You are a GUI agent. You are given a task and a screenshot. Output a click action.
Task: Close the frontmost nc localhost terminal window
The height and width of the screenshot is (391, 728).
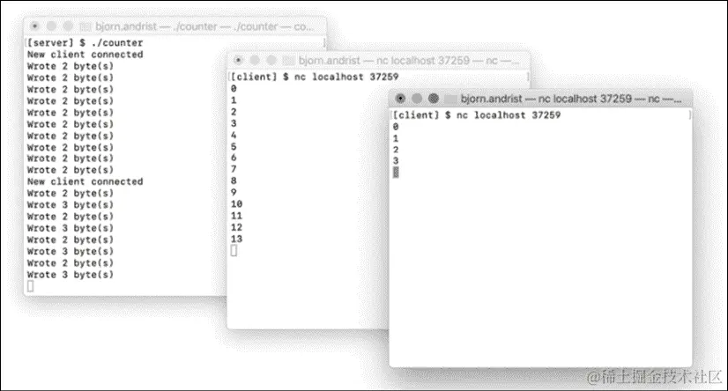400,99
